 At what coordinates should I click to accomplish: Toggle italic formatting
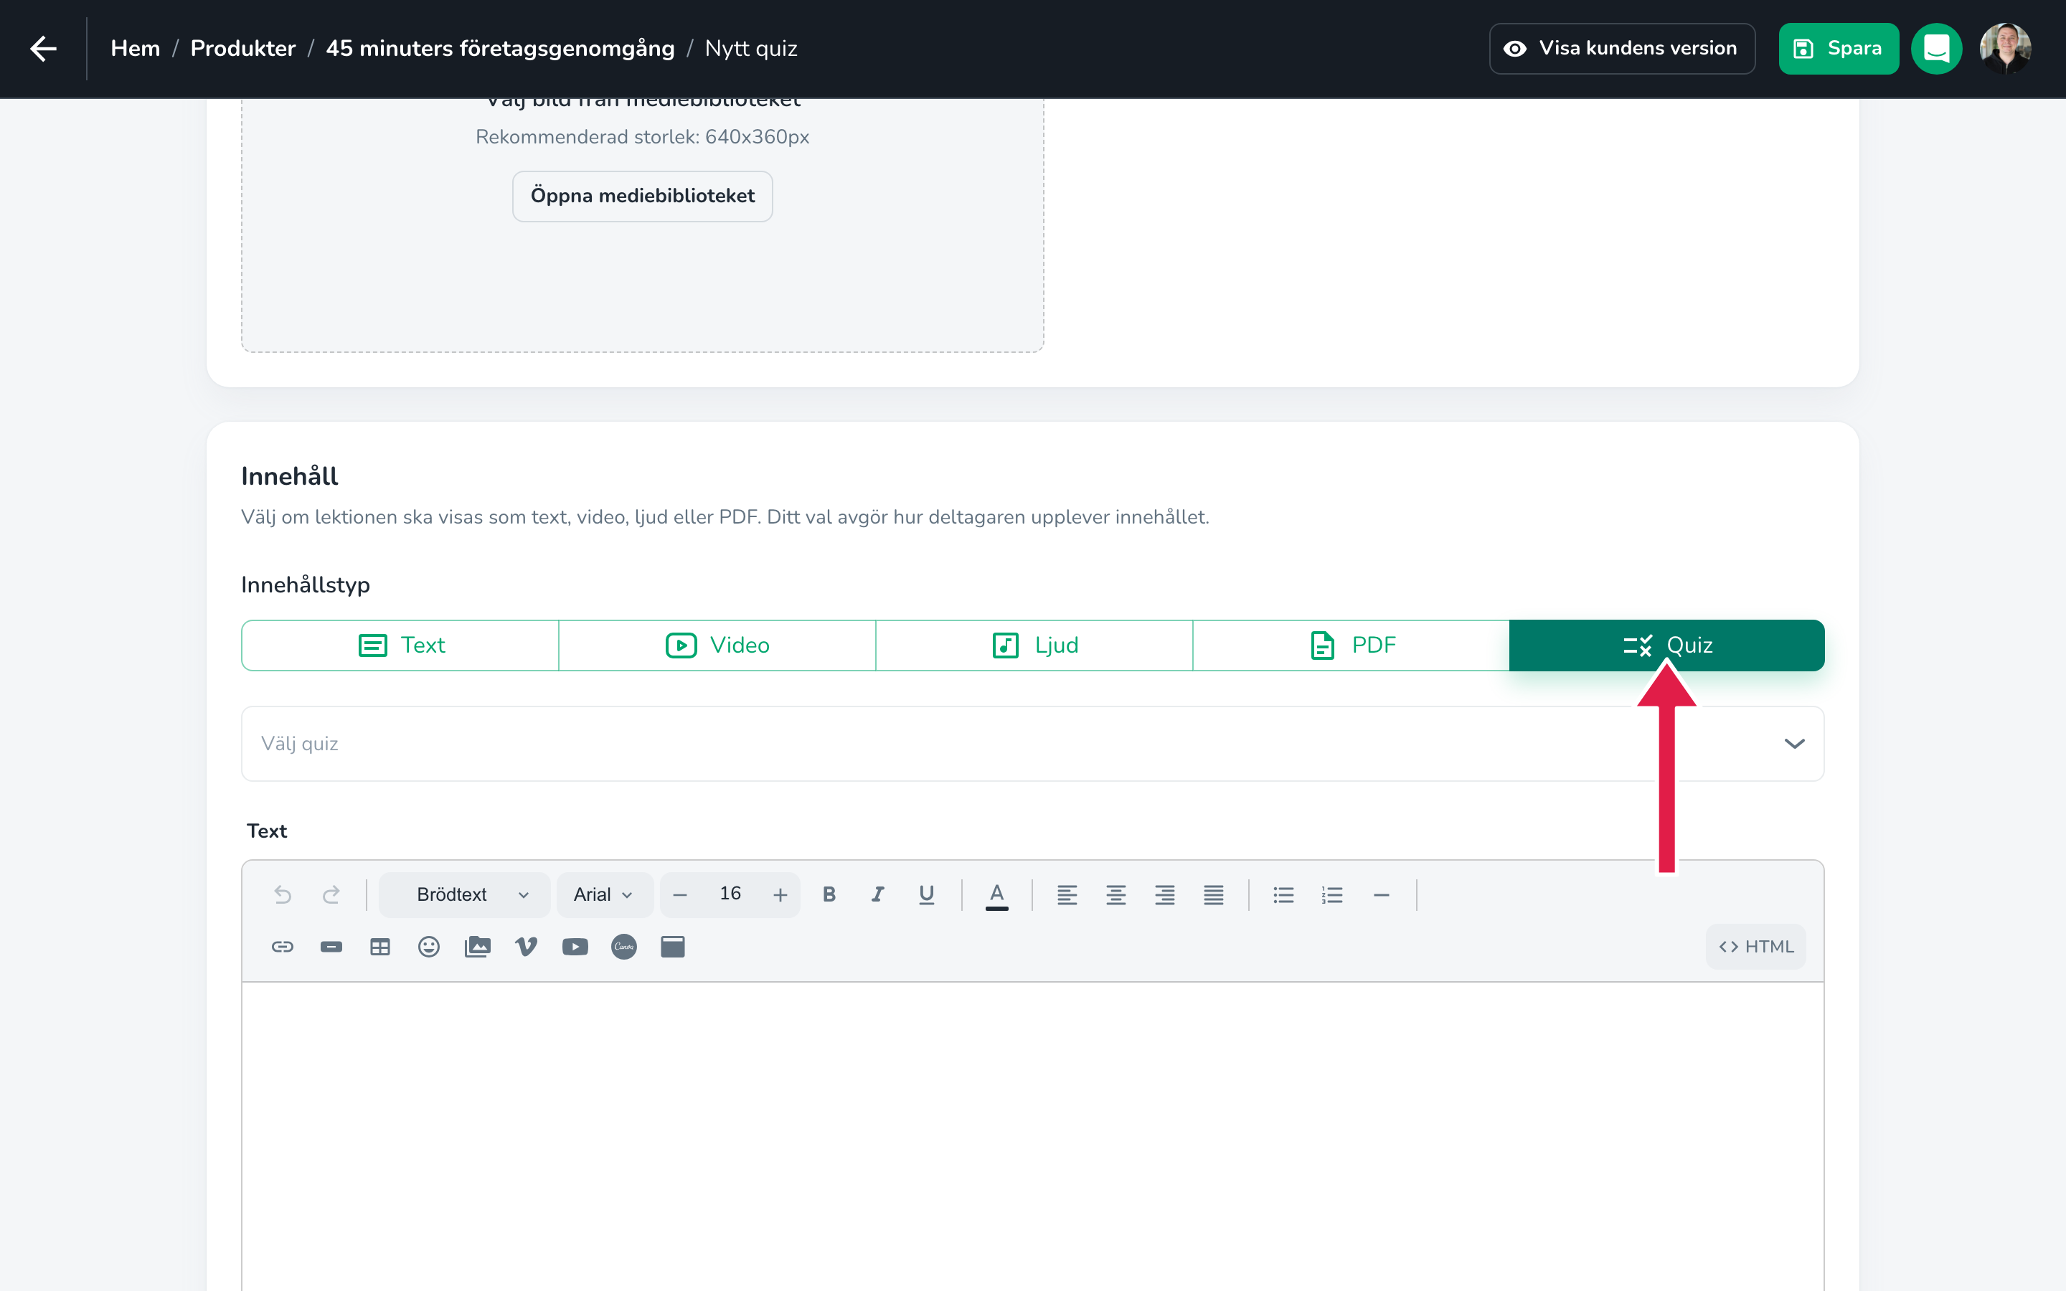(877, 895)
